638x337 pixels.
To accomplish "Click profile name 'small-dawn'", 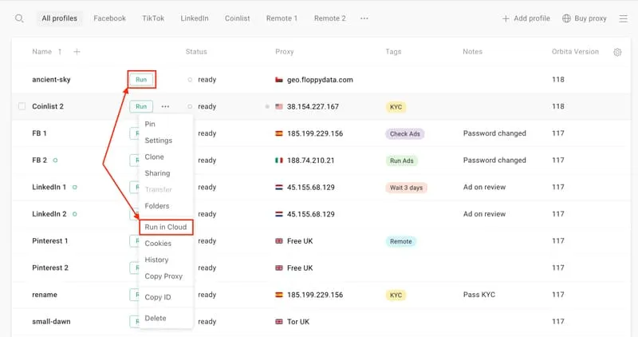I will click(51, 322).
